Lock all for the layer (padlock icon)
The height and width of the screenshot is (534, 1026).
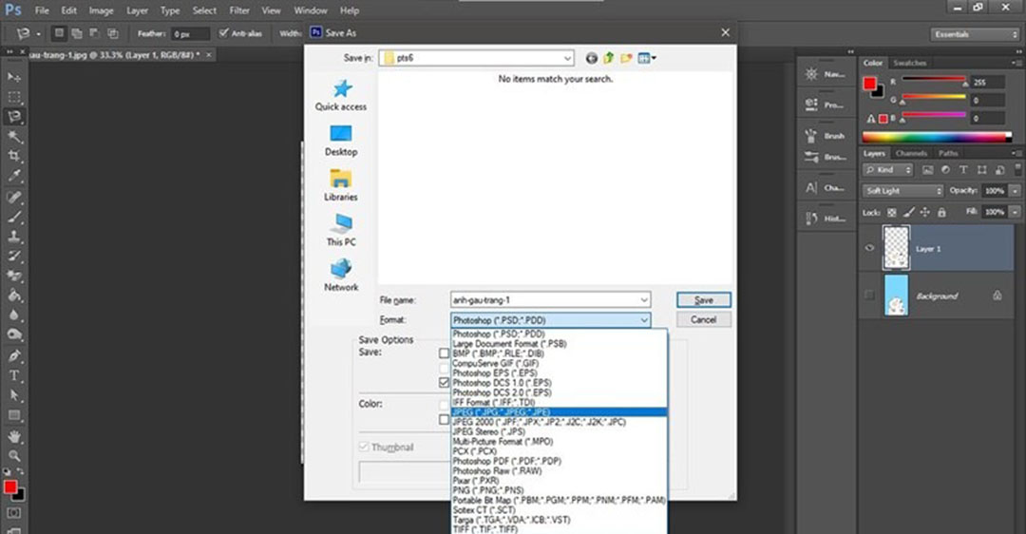coord(941,212)
